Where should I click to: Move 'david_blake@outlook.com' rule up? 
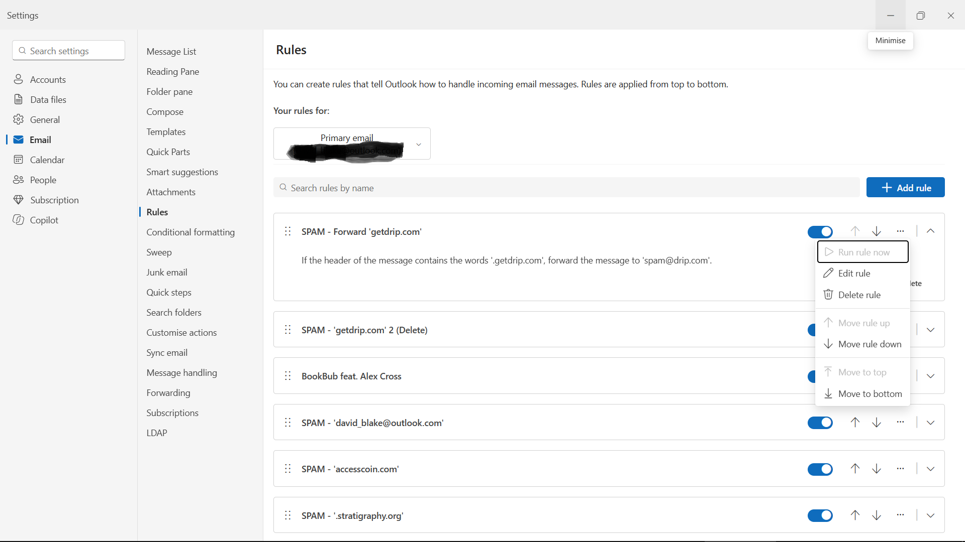855,423
